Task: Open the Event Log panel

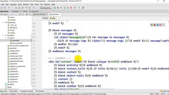Action: [x=165, y=91]
